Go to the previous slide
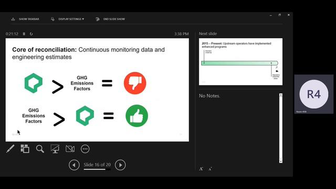Viewport: 336px width, 189px height. (74, 165)
